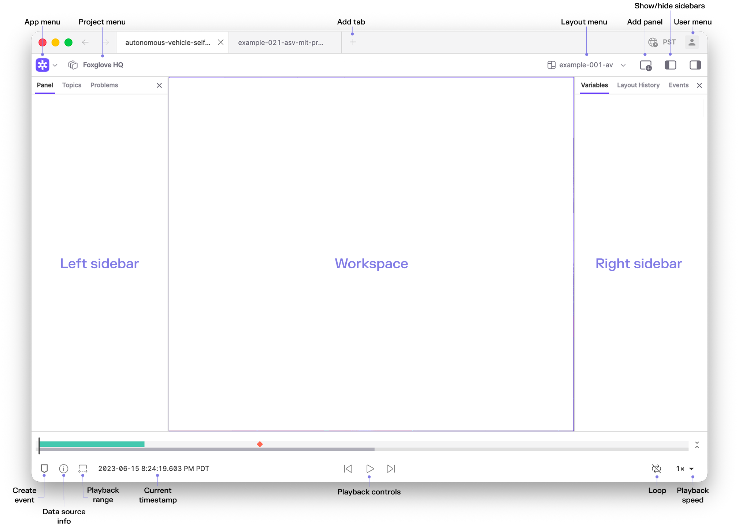Switch to the Topics tab

click(x=72, y=85)
